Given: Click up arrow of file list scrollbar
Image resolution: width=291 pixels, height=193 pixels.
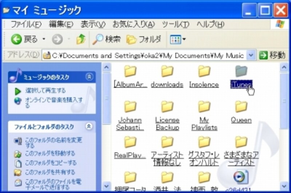Looking at the screenshot, I should (284, 67).
